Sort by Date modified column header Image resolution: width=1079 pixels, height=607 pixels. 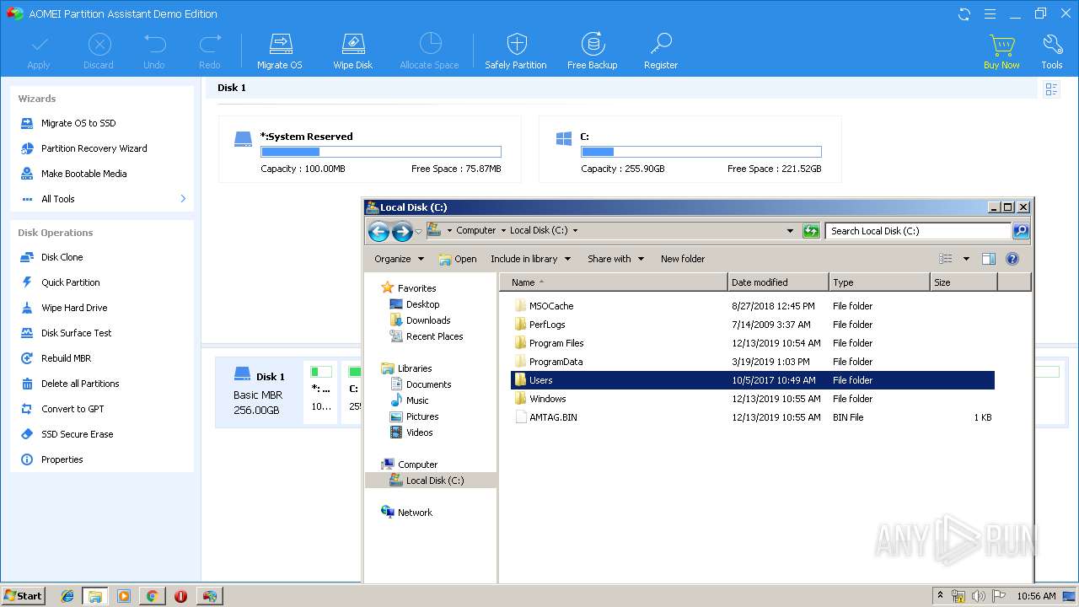[778, 282]
